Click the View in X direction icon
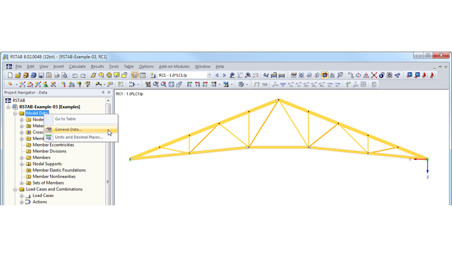Image resolution: width=452 pixels, height=257 pixels. point(189,84)
